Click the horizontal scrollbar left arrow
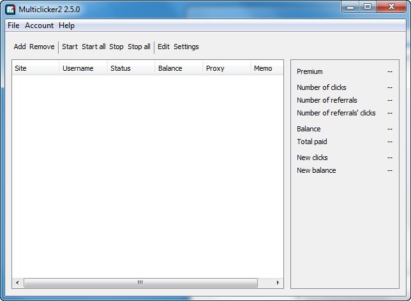The width and height of the screenshot is (411, 301). (x=17, y=283)
